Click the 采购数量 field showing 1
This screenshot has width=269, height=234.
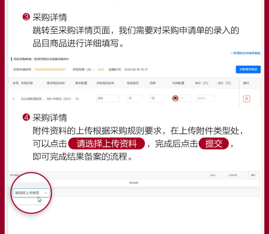pos(186,98)
